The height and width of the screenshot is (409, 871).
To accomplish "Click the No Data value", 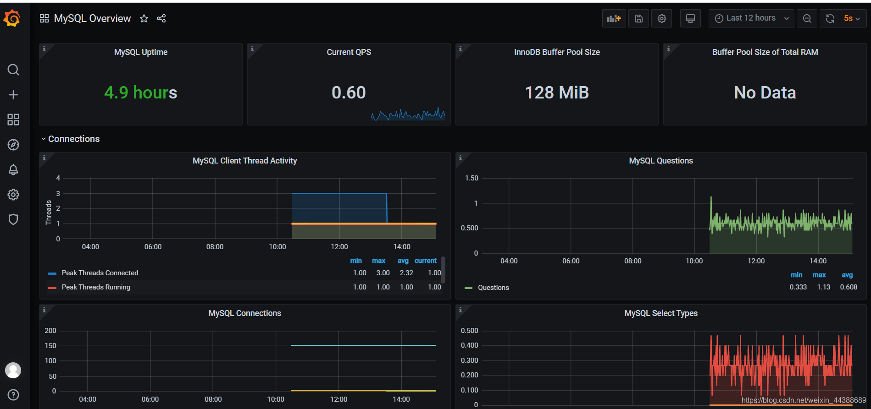I will [765, 93].
